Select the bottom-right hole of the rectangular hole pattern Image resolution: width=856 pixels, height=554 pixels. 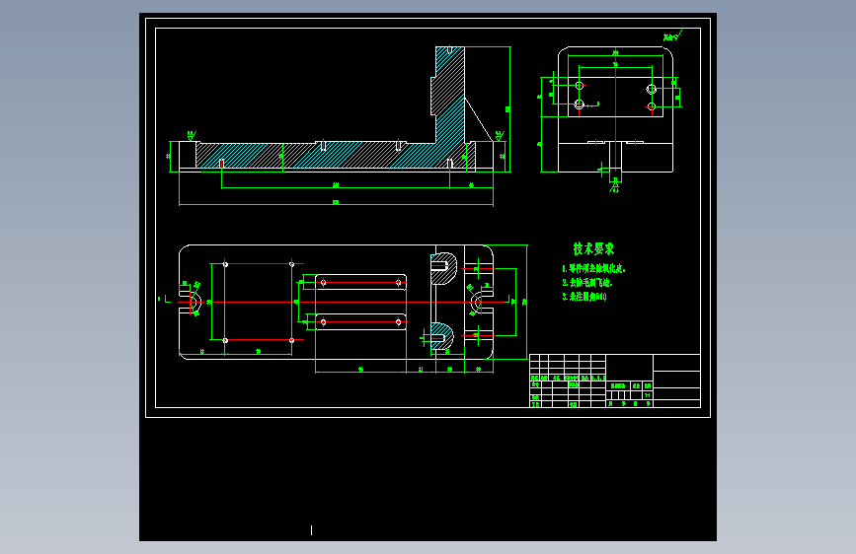click(291, 340)
